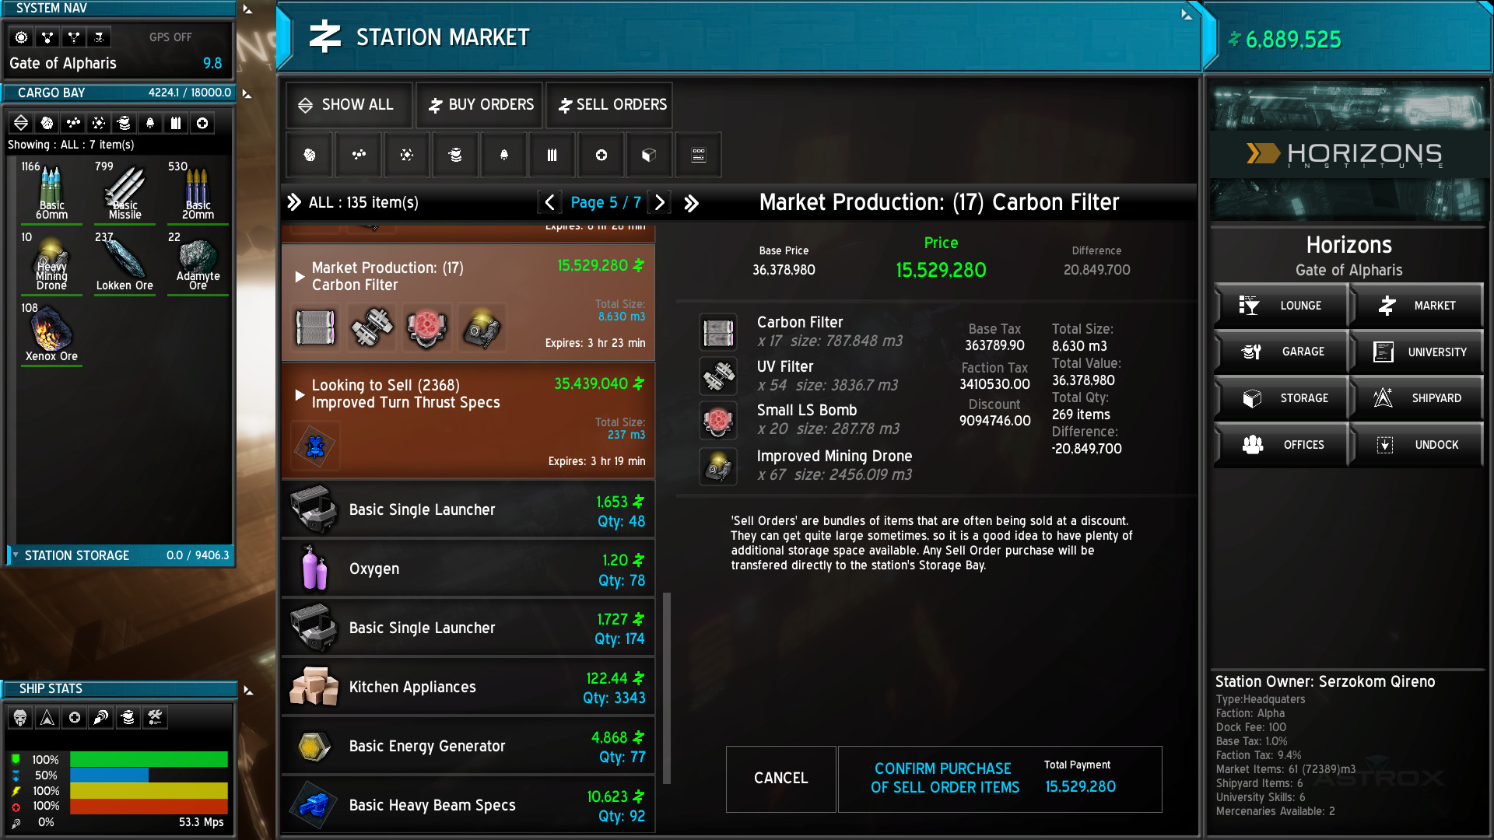The width and height of the screenshot is (1494, 840).
Task: Click the Xenox Ore thumbnail in Cargo Bay
Action: 51,335
